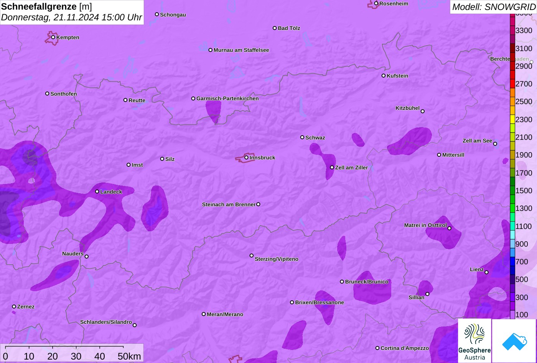
Task: Click the cyan 1100 legend color
Action: (512, 226)
